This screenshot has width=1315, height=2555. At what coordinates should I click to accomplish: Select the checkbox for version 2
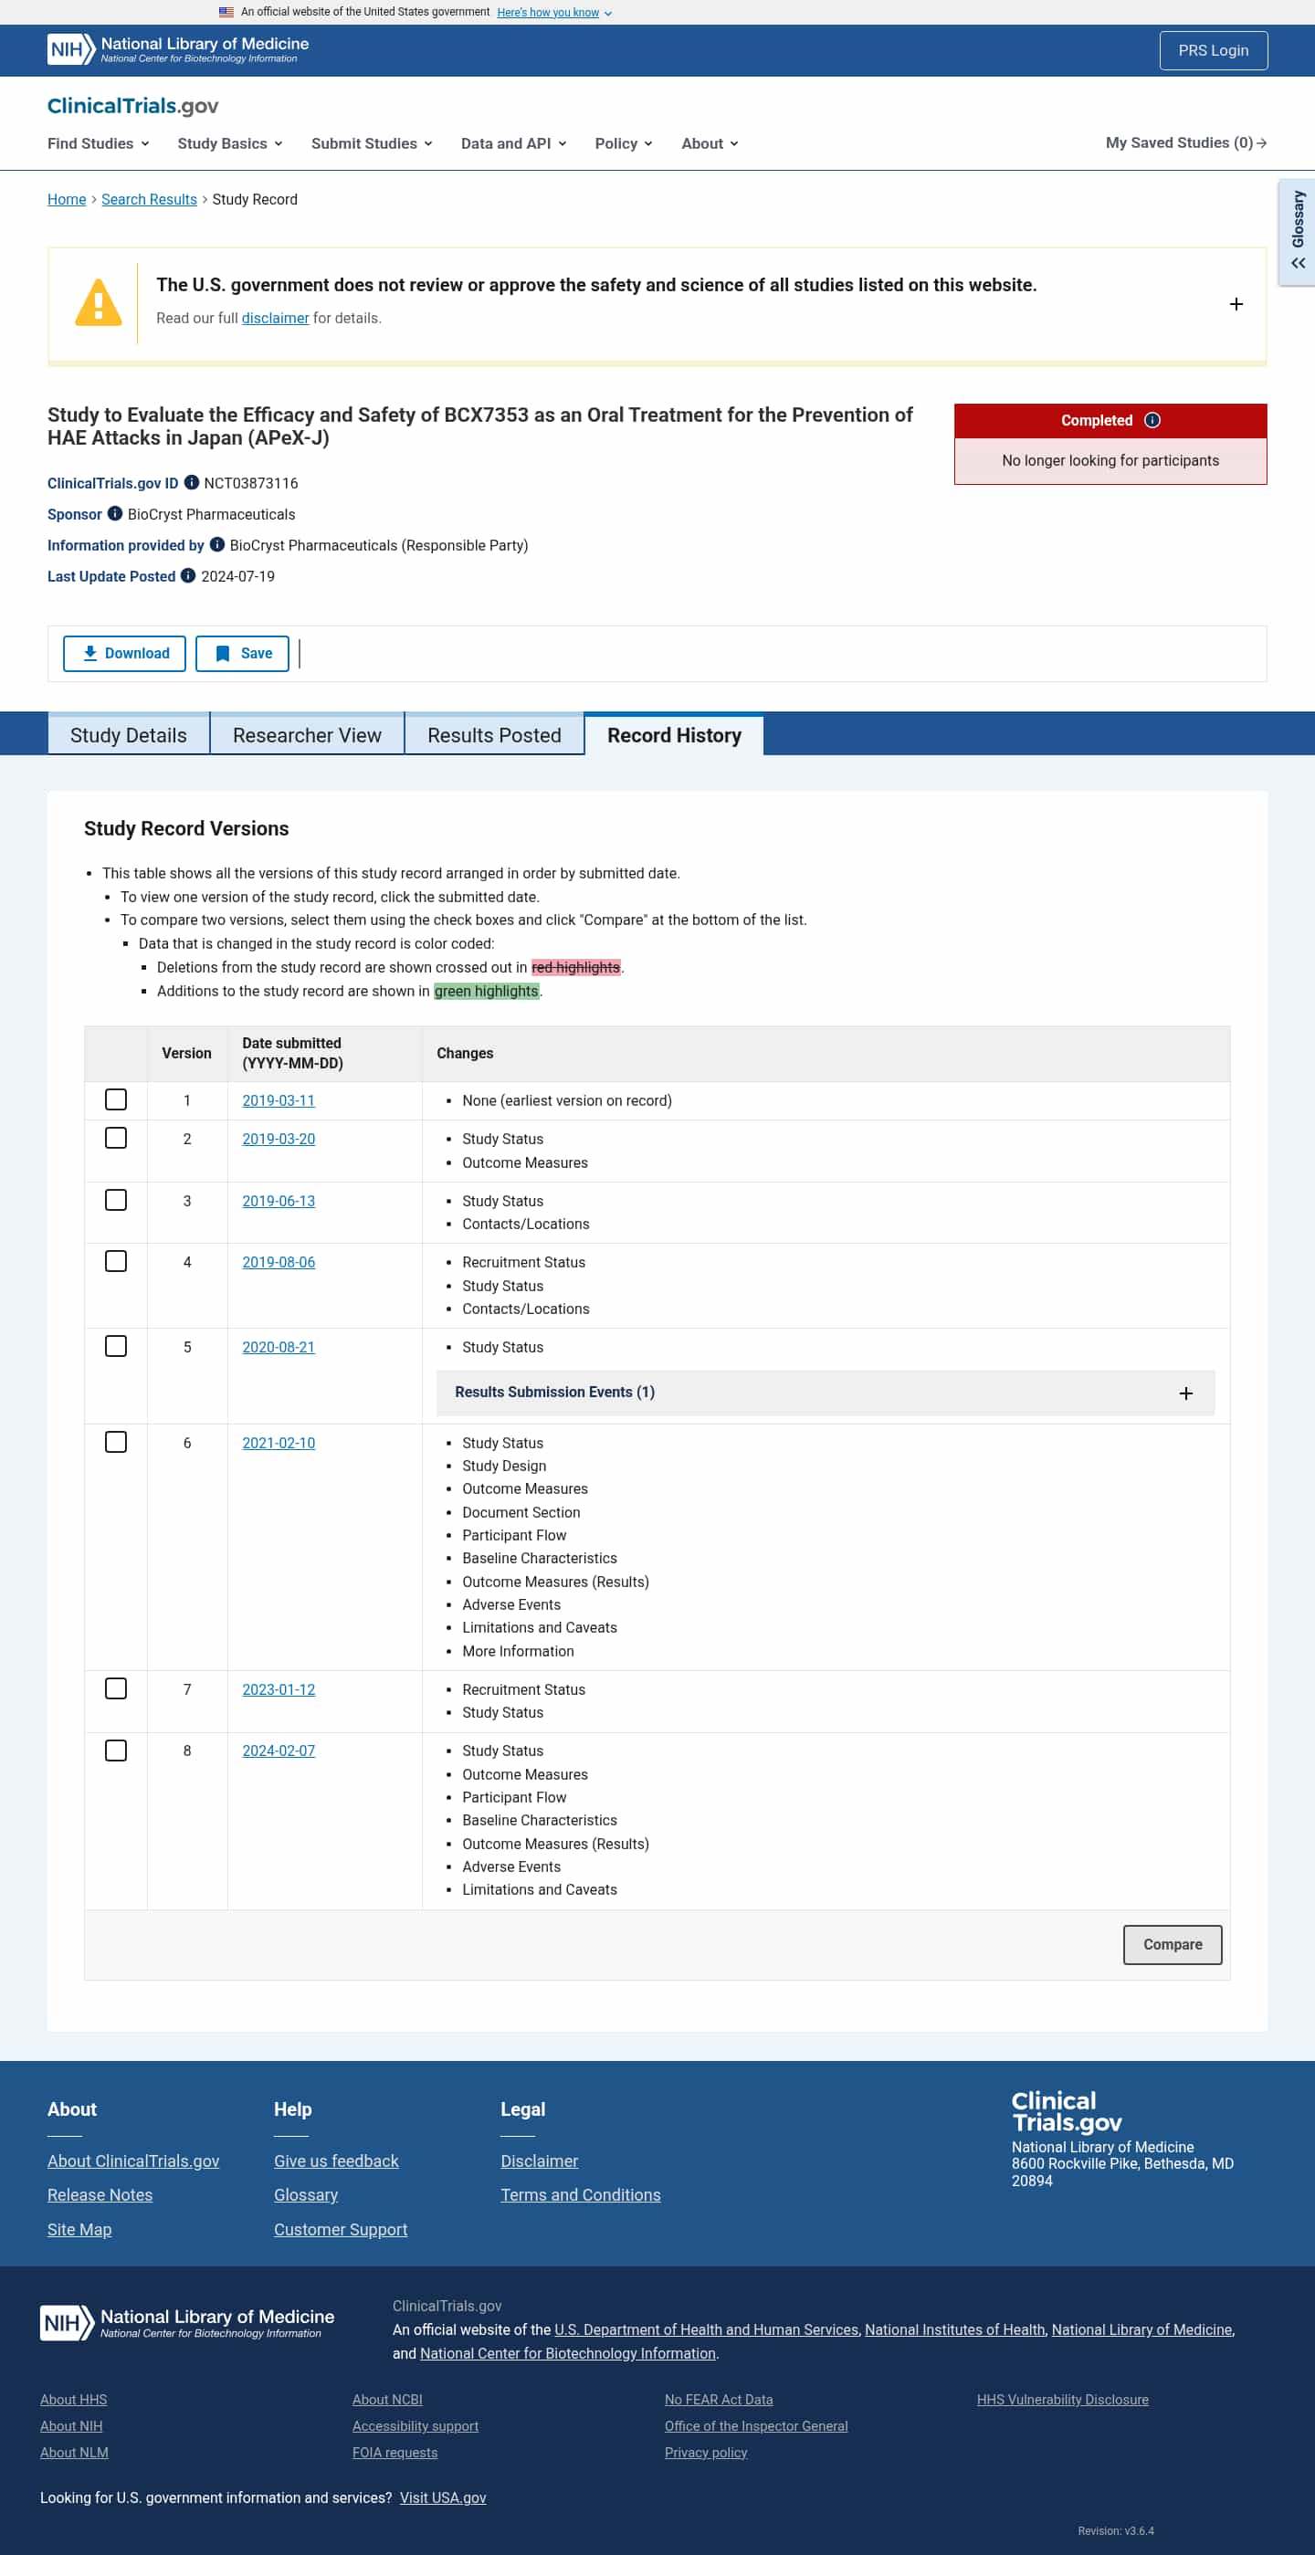[x=116, y=1138]
